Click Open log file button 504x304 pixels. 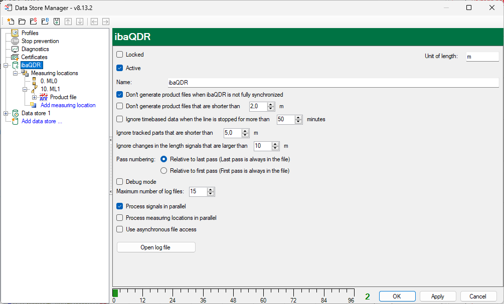[156, 247]
